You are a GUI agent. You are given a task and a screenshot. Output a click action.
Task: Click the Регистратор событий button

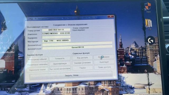point(37,59)
